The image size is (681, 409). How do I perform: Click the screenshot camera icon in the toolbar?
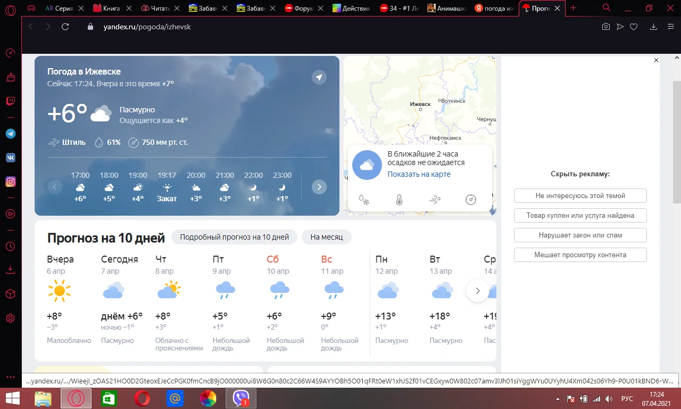tap(605, 26)
